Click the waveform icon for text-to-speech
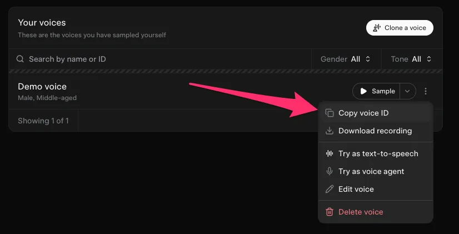The height and width of the screenshot is (234, 459). click(330, 153)
